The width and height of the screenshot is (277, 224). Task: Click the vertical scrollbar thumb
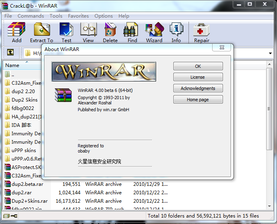coord(269,109)
